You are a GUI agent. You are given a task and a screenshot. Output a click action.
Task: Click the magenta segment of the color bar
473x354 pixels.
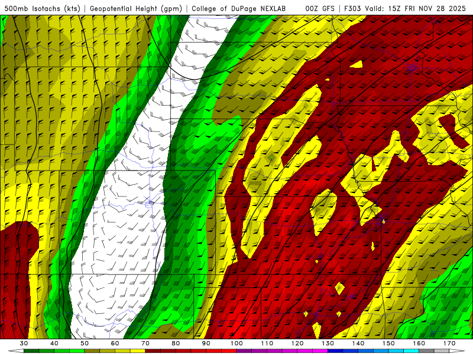(x=320, y=351)
